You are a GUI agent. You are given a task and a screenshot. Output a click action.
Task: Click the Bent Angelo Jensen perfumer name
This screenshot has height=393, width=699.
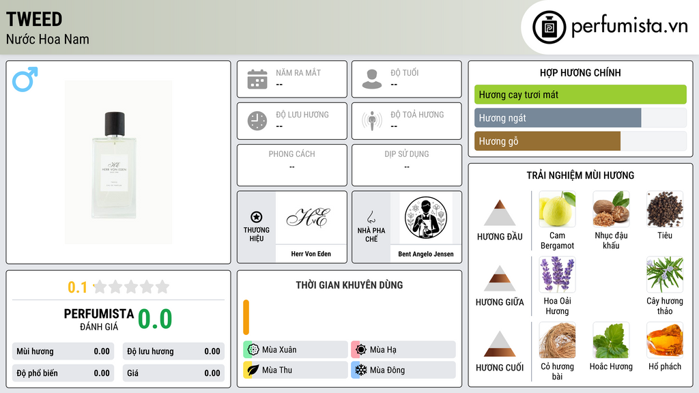(x=426, y=254)
